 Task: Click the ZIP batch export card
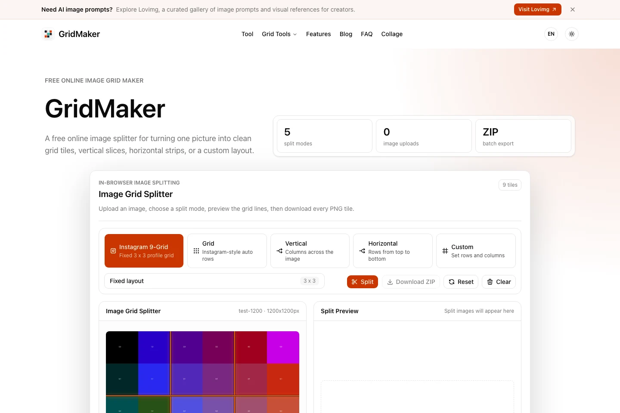click(x=523, y=136)
